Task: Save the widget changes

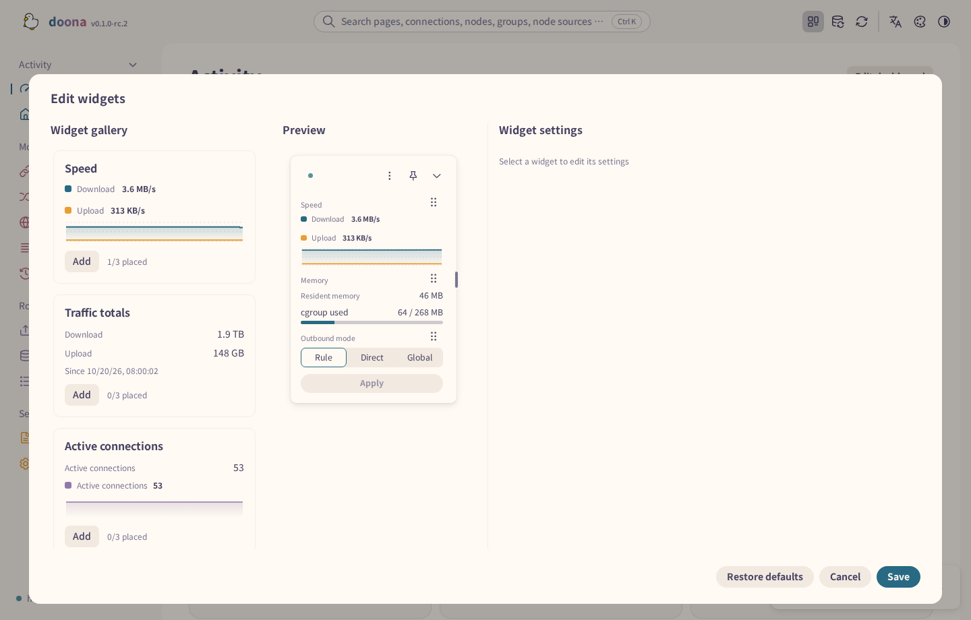Action: [x=898, y=577]
